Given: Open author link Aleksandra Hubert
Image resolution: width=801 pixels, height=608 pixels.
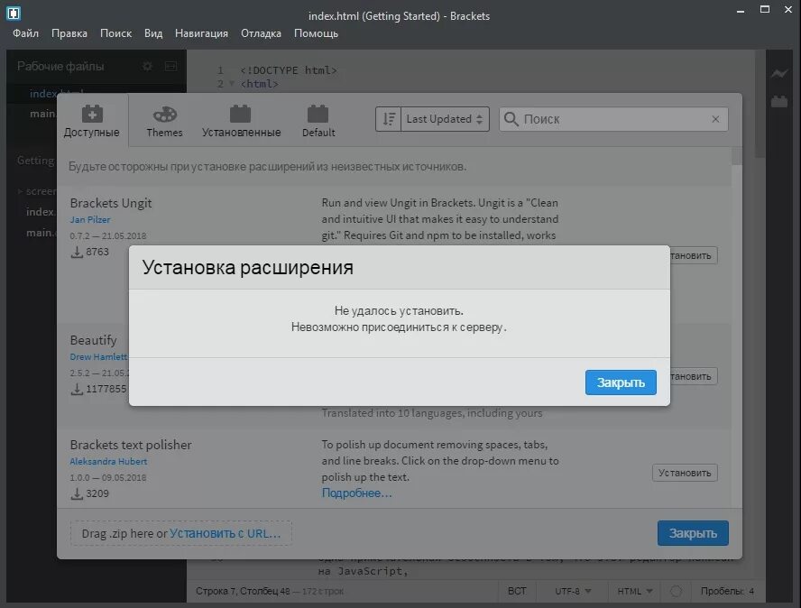Looking at the screenshot, I should coord(108,461).
